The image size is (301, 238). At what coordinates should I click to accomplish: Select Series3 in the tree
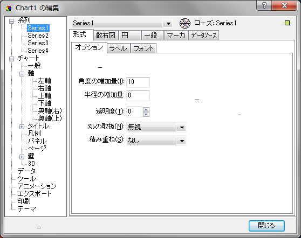(x=38, y=43)
